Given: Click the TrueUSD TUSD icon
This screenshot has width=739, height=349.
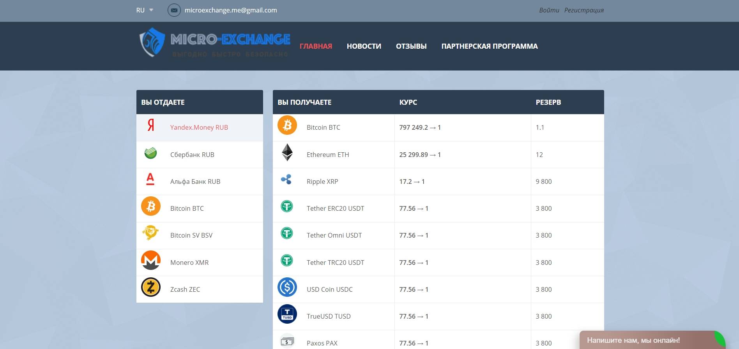Looking at the screenshot, I should [287, 314].
